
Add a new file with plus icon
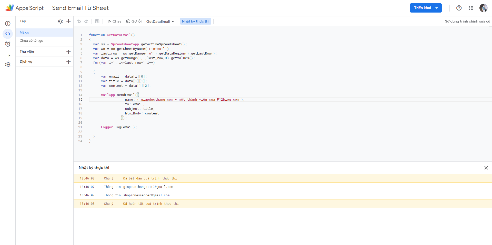pos(68,21)
